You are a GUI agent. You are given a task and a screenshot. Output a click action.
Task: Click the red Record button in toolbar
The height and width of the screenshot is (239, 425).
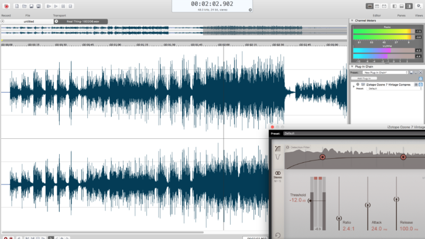[x=6, y=6]
